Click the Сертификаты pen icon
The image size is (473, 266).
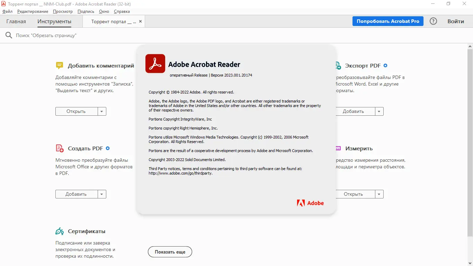[x=60, y=231]
